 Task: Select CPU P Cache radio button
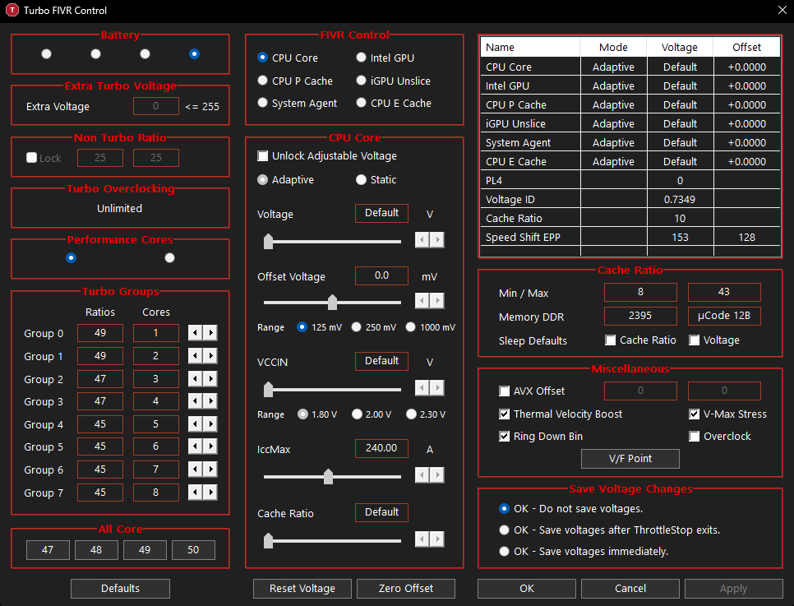point(262,80)
